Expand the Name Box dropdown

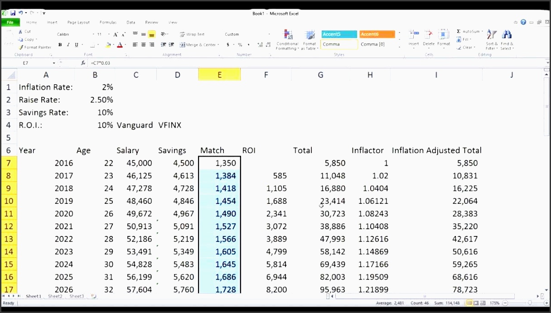point(54,63)
